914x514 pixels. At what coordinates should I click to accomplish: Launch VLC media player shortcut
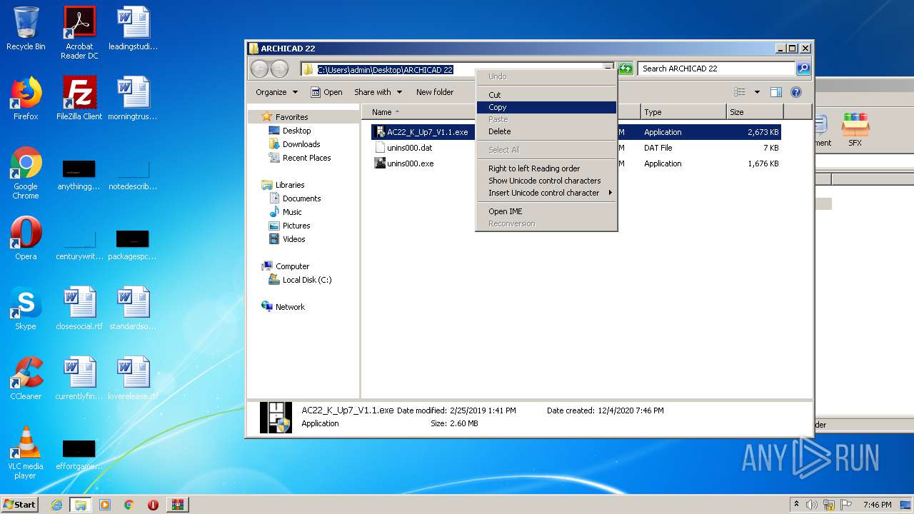point(26,453)
